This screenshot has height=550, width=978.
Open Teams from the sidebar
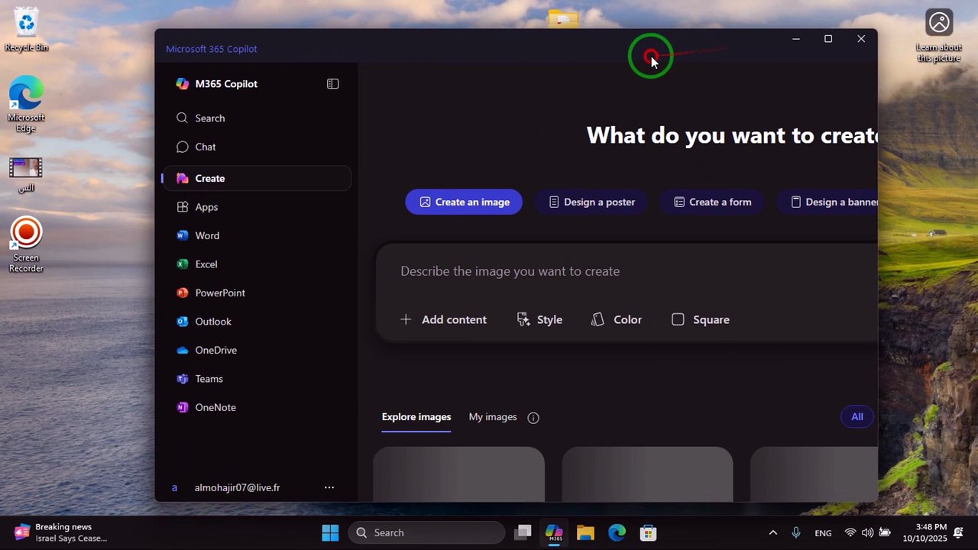(x=256, y=379)
